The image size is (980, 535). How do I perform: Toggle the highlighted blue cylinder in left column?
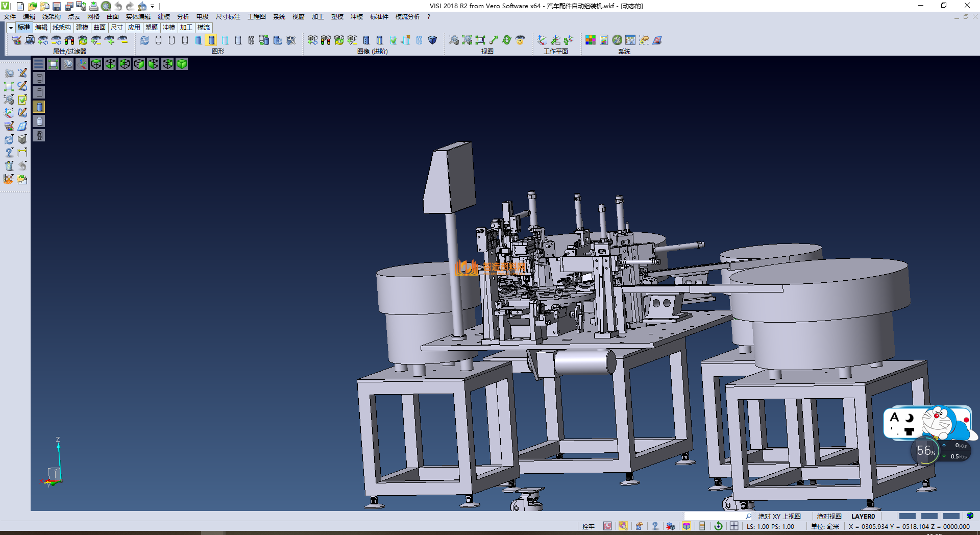[x=39, y=107]
